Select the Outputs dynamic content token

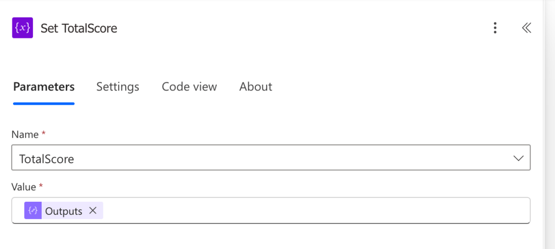click(x=63, y=211)
